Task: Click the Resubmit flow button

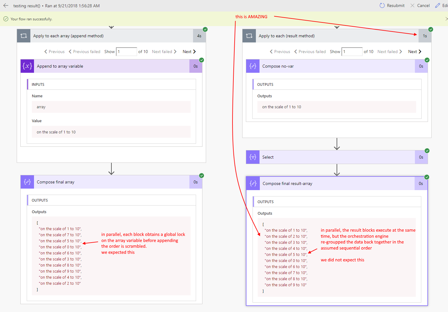Action: coord(392,5)
